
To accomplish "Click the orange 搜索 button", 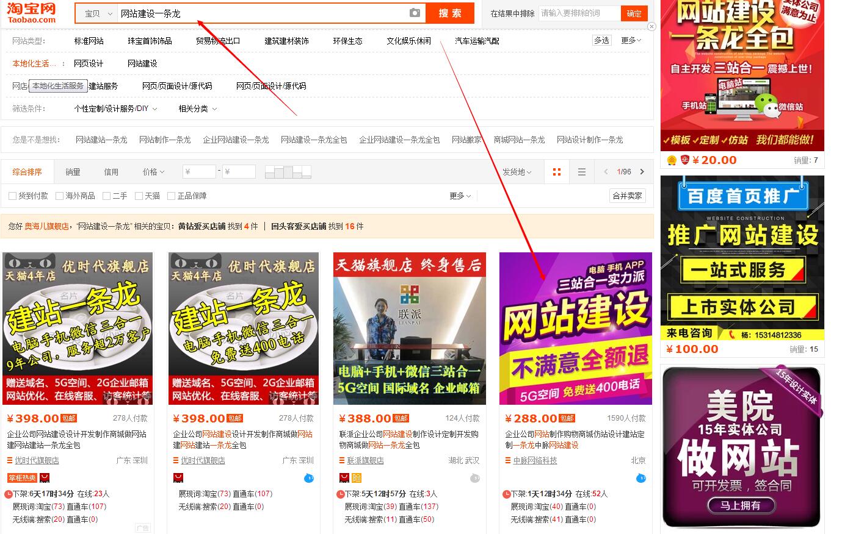I will [450, 13].
